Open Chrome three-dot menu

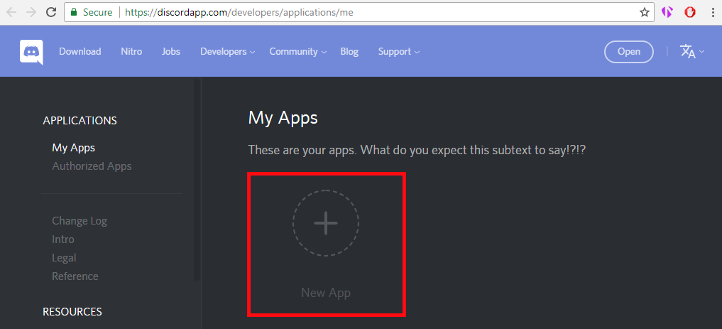click(712, 13)
